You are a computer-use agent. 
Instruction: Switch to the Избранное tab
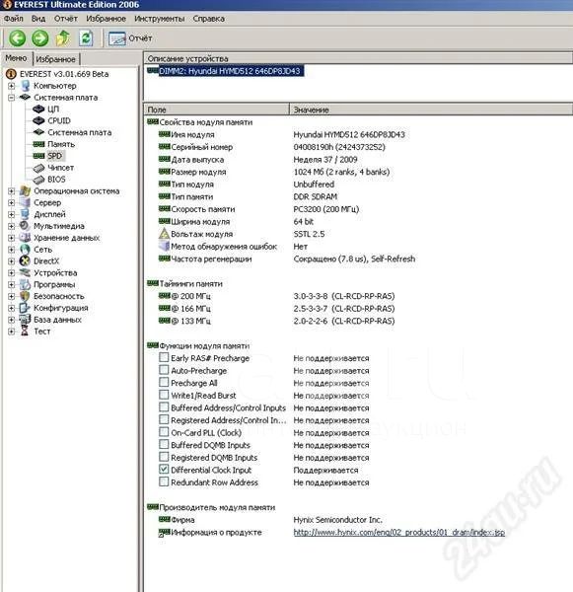(55, 59)
